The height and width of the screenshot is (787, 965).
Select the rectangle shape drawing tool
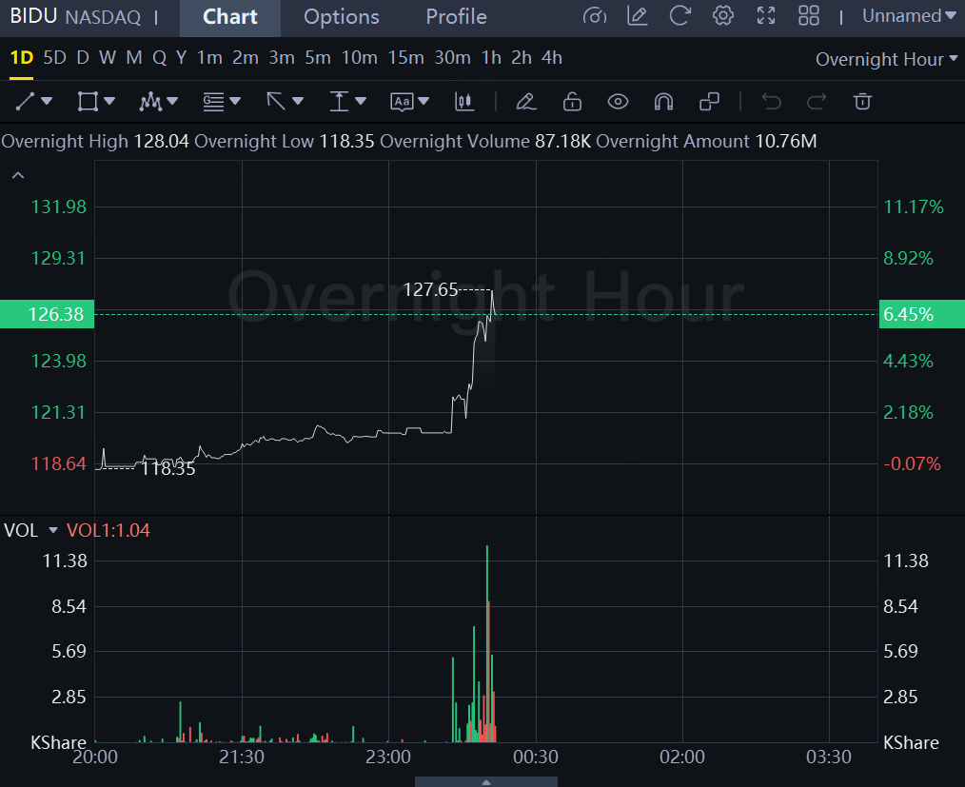pyautogui.click(x=88, y=102)
